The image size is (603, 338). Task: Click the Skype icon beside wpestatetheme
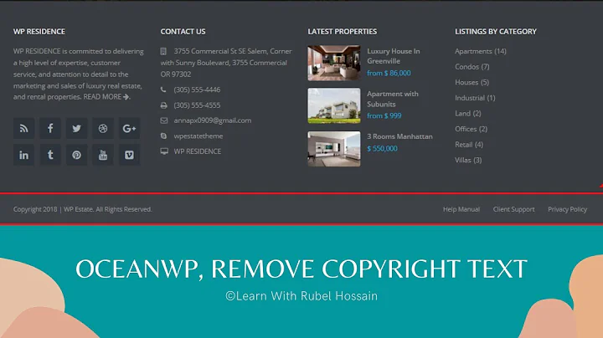(164, 136)
